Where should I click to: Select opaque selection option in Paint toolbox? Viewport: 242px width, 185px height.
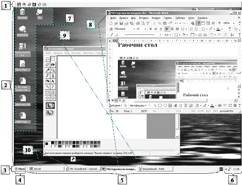(50, 106)
